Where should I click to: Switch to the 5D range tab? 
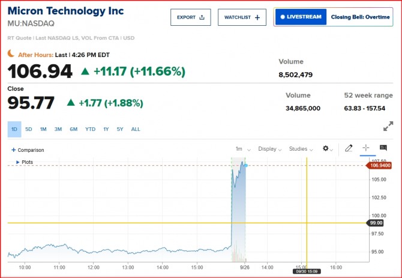pyautogui.click(x=29, y=129)
